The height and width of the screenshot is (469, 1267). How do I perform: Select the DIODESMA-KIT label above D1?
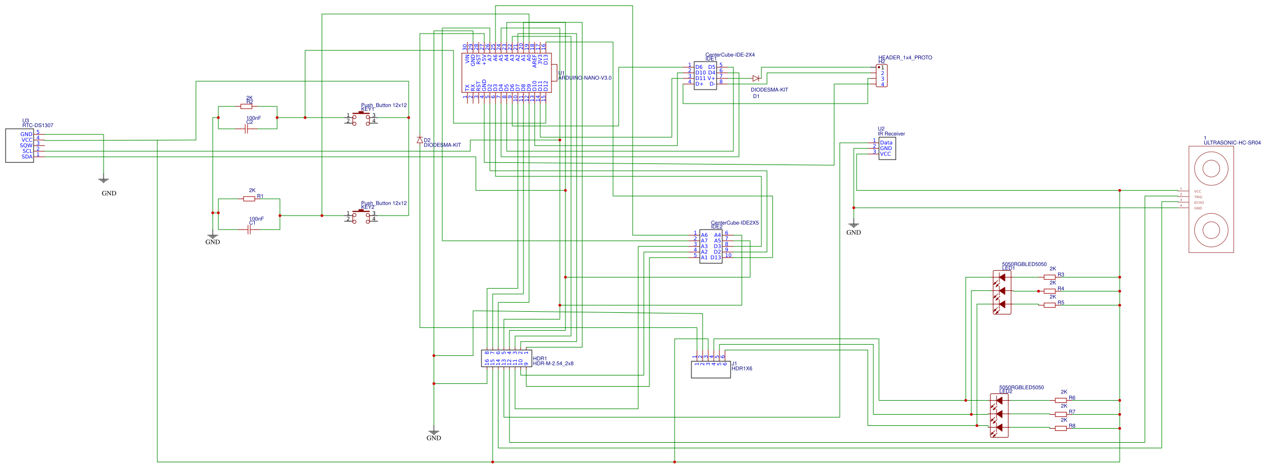click(x=769, y=90)
